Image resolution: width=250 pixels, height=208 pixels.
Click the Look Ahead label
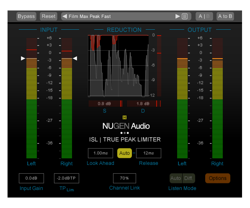point(101,163)
